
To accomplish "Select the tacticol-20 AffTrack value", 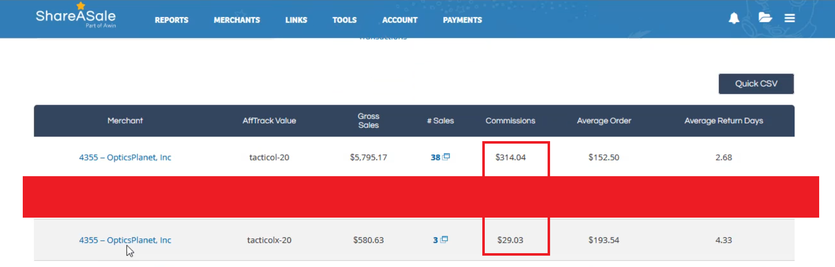I will pyautogui.click(x=269, y=157).
